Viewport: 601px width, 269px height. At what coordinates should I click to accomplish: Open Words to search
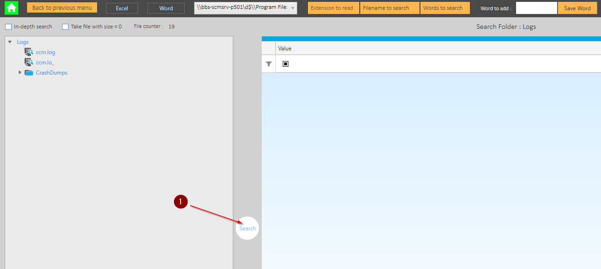click(x=445, y=8)
